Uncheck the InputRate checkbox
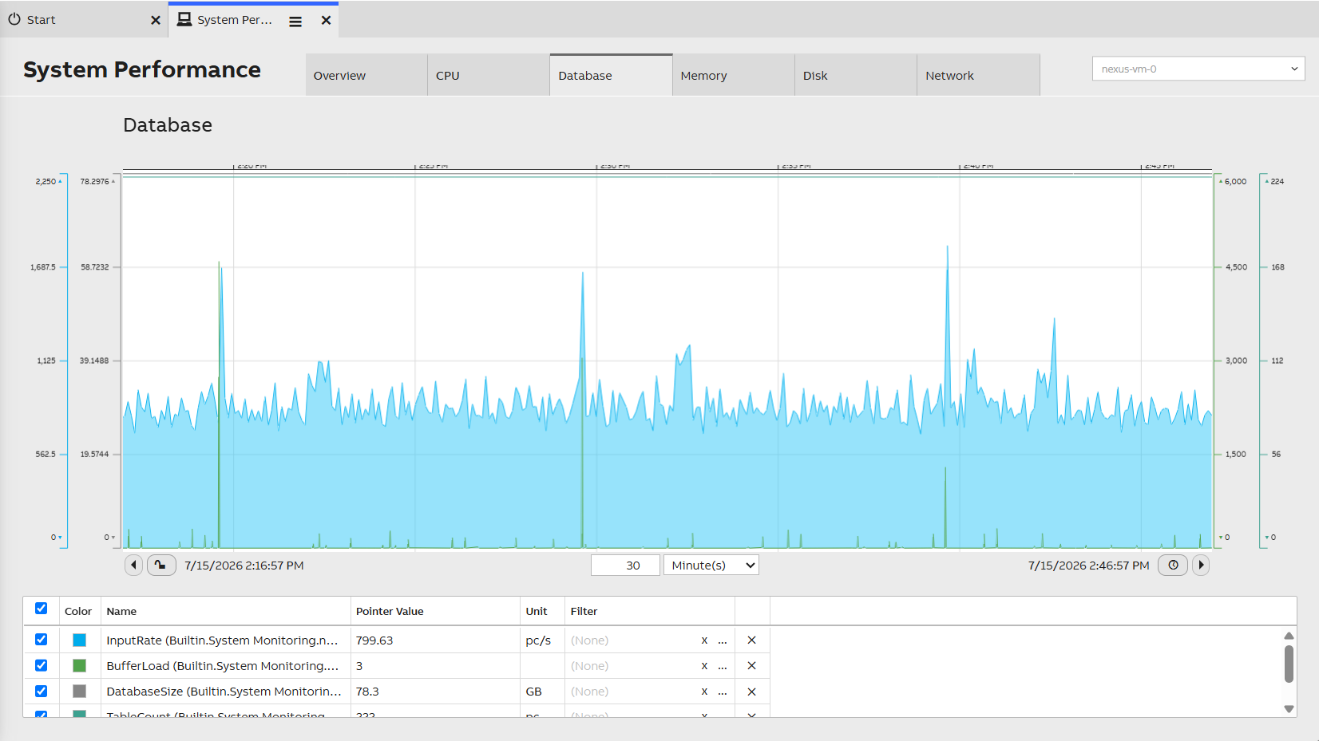1319x741 pixels. (x=42, y=640)
